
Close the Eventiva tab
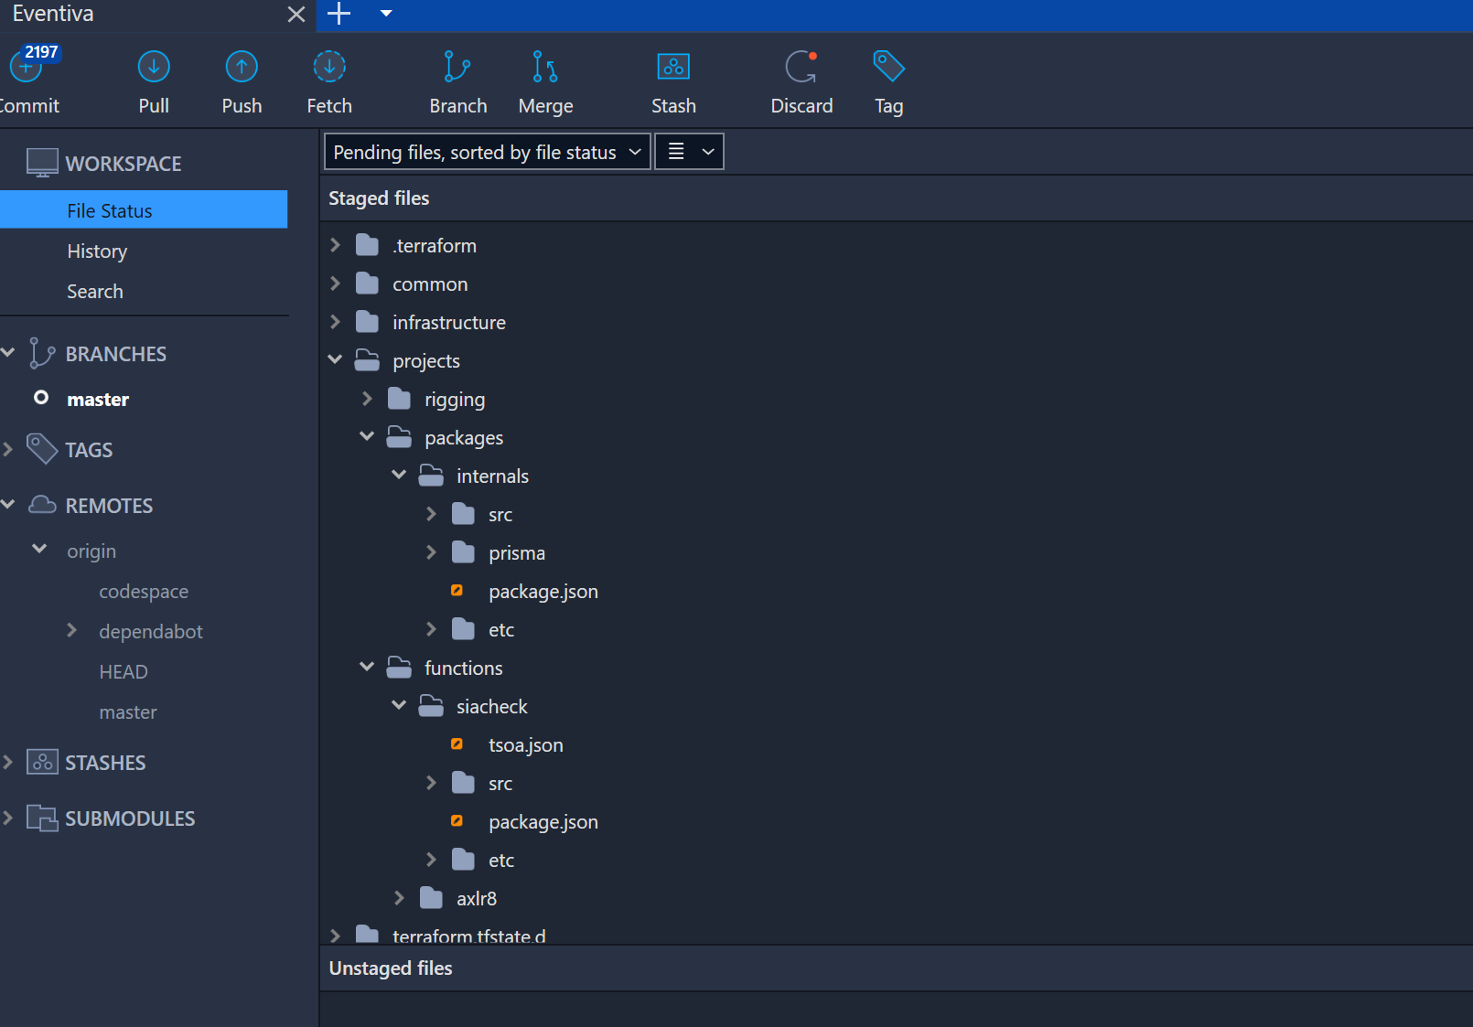(x=296, y=14)
